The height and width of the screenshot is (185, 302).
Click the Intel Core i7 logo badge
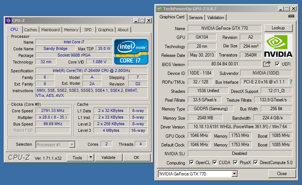(131, 52)
